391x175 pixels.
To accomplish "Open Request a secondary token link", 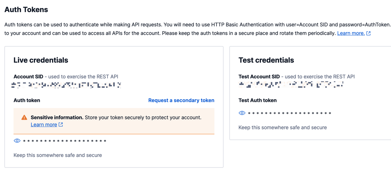I will click(181, 100).
